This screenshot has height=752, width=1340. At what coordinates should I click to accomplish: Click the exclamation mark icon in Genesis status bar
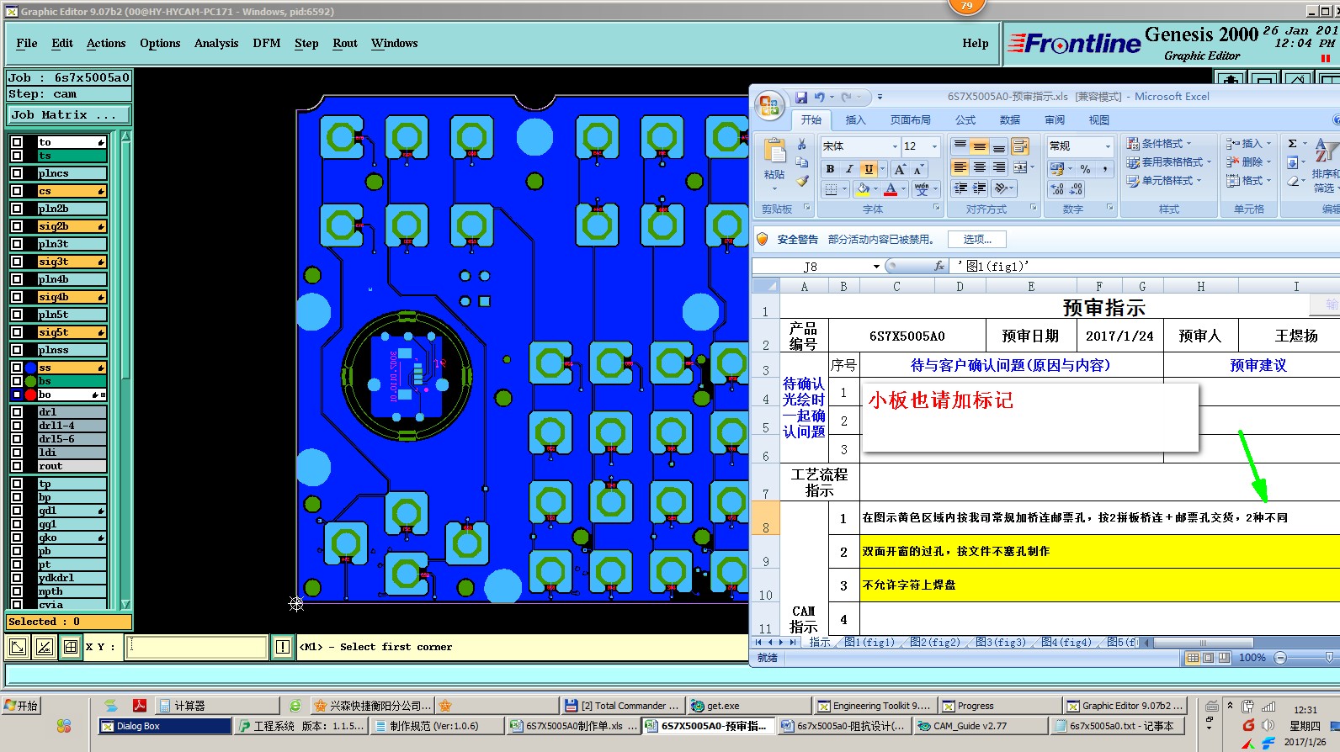click(x=283, y=647)
